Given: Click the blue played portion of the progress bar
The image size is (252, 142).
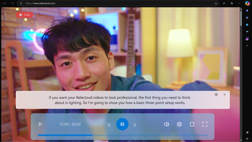Looking at the screenshot, I should (65, 135).
